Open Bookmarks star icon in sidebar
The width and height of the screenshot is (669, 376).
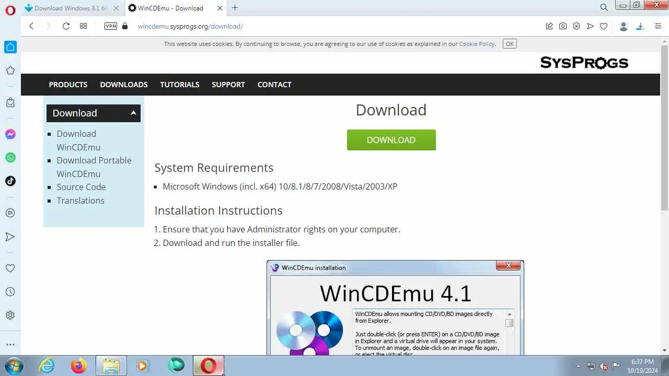click(x=10, y=70)
